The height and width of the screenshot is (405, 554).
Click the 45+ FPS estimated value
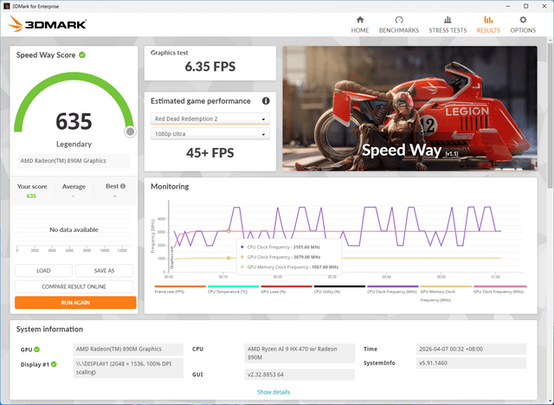pyautogui.click(x=210, y=153)
